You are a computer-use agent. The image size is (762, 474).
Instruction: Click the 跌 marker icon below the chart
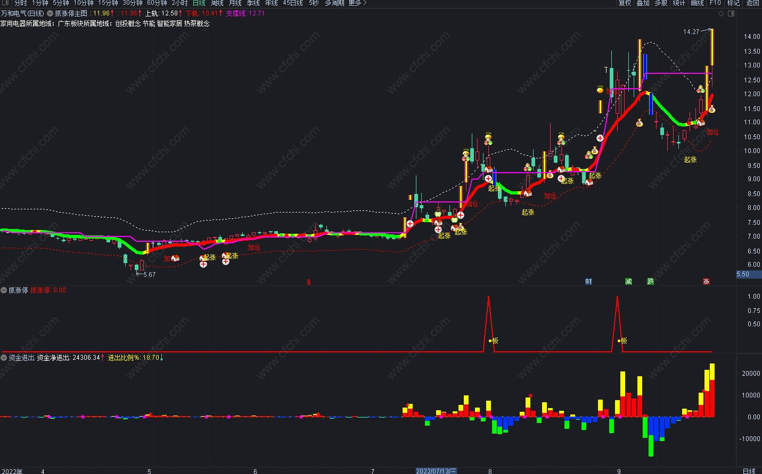(x=651, y=282)
